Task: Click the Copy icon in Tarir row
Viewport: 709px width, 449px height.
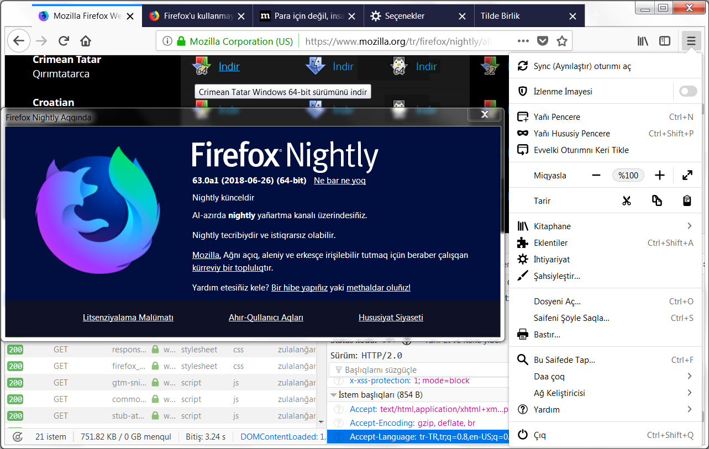Action: point(657,201)
